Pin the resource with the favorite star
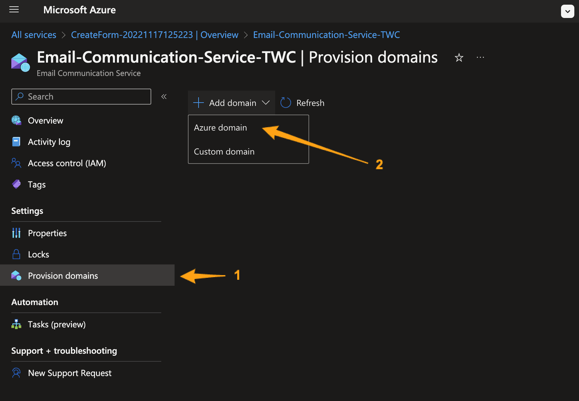579x401 pixels. click(459, 58)
